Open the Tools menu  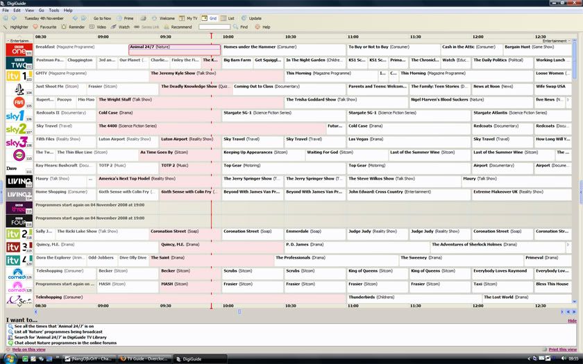click(x=54, y=10)
